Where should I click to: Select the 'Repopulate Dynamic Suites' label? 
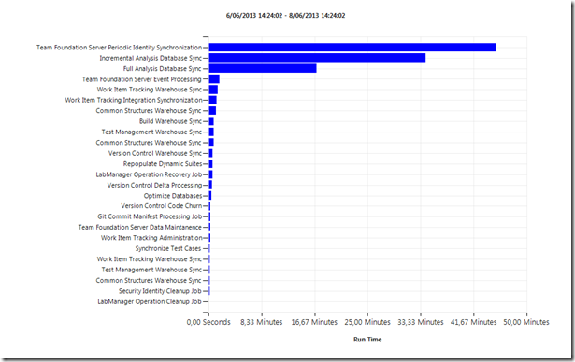(163, 164)
